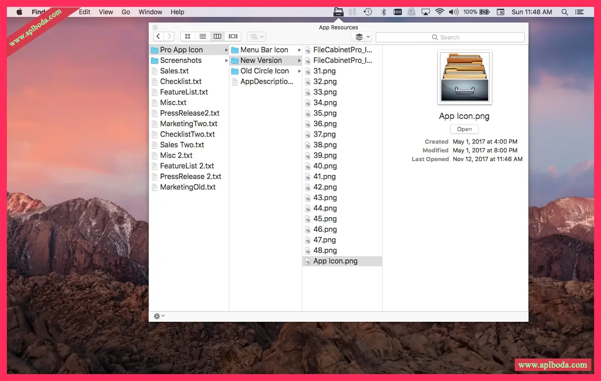Screen dimensions: 601x381
Task: Click the back navigation arrow
Action: pos(158,37)
